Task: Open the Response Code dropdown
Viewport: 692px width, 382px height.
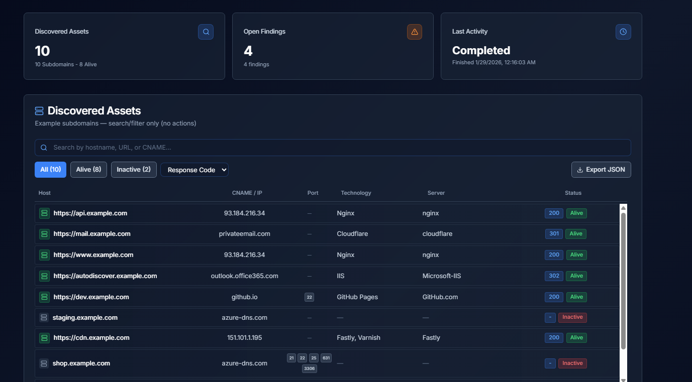Action: click(x=194, y=170)
